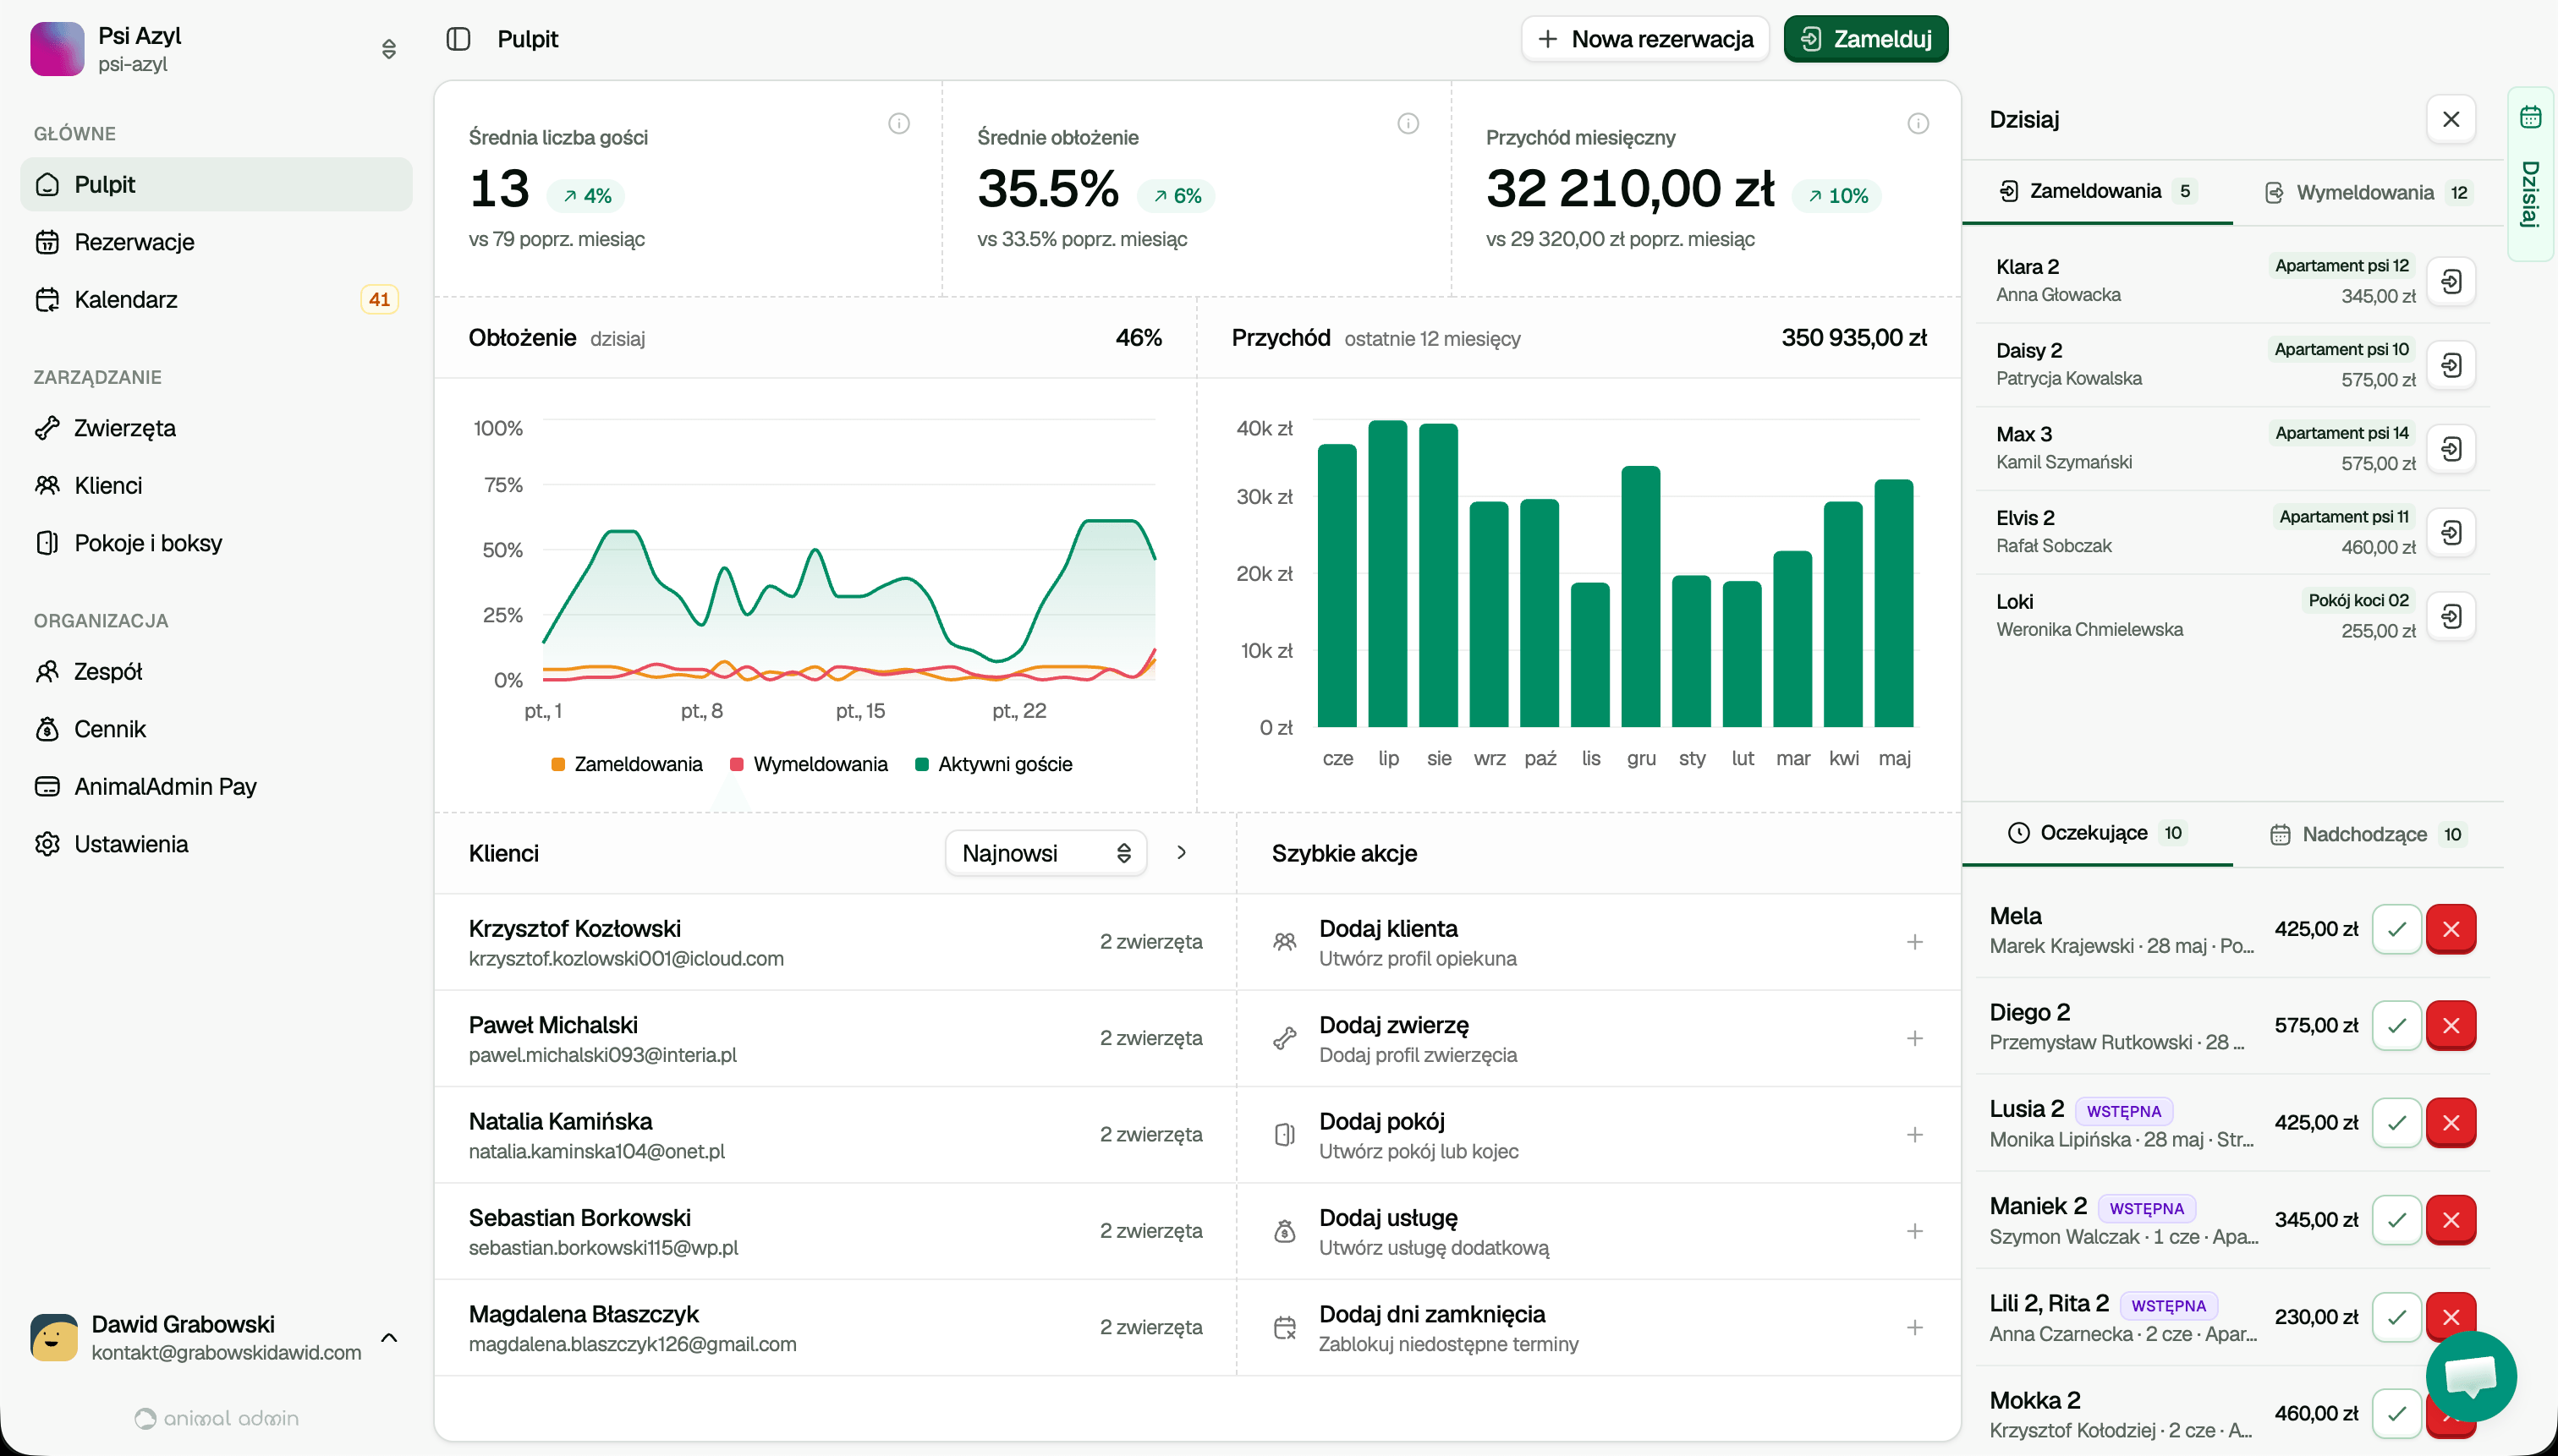Image resolution: width=2558 pixels, height=1456 pixels.
Task: Expand the Psi Azyl organization switcher
Action: pyautogui.click(x=389, y=49)
